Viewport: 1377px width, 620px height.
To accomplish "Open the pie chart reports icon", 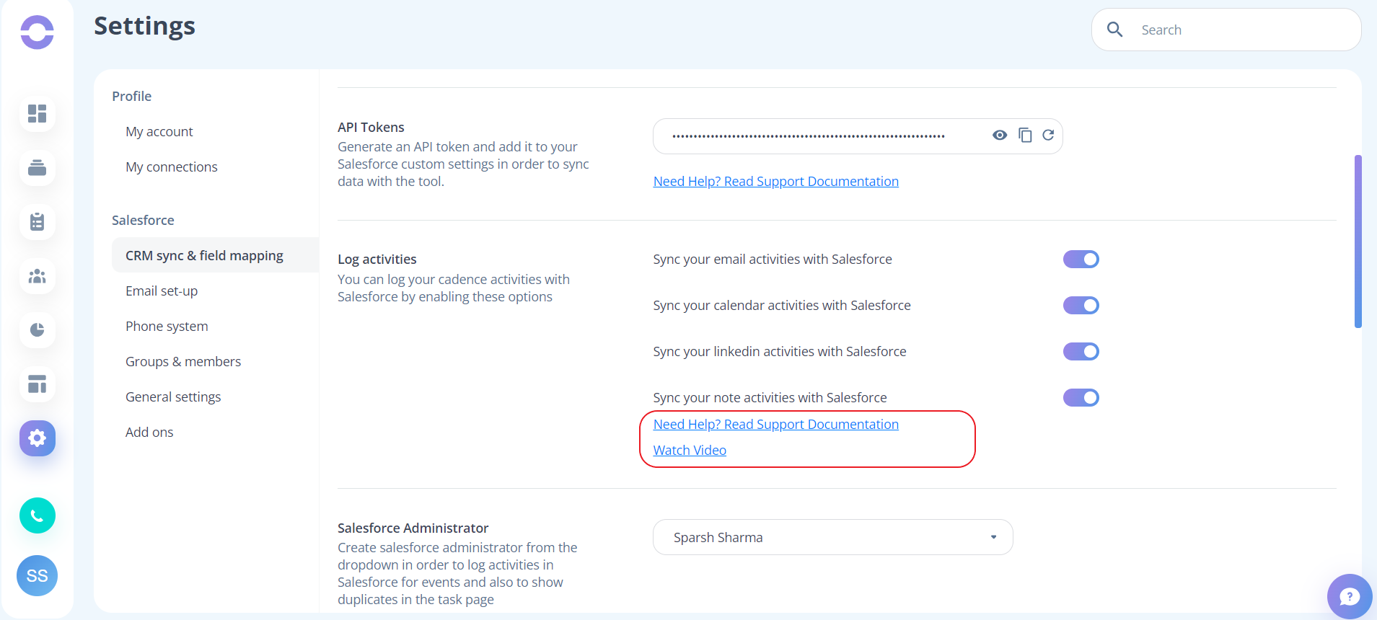I will click(x=37, y=330).
